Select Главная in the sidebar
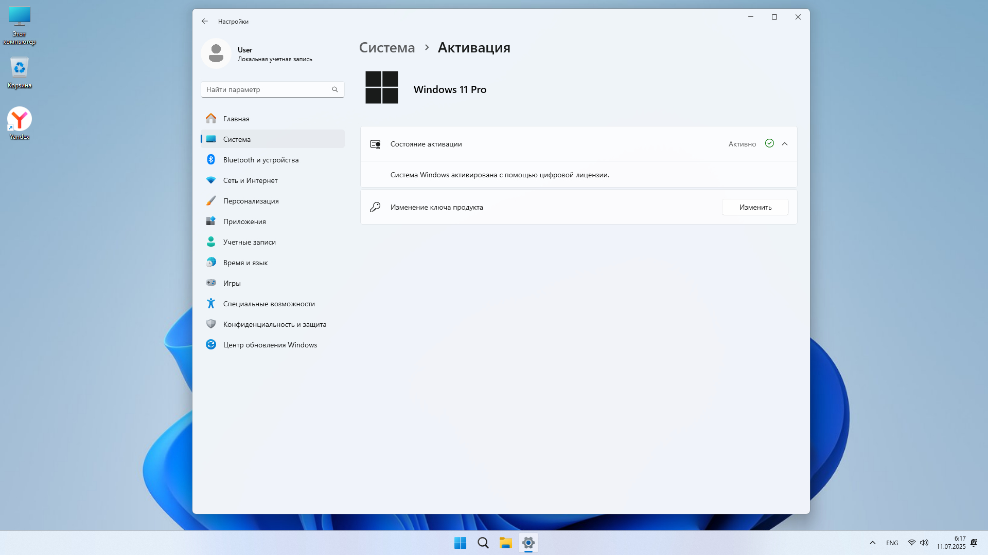 236,119
